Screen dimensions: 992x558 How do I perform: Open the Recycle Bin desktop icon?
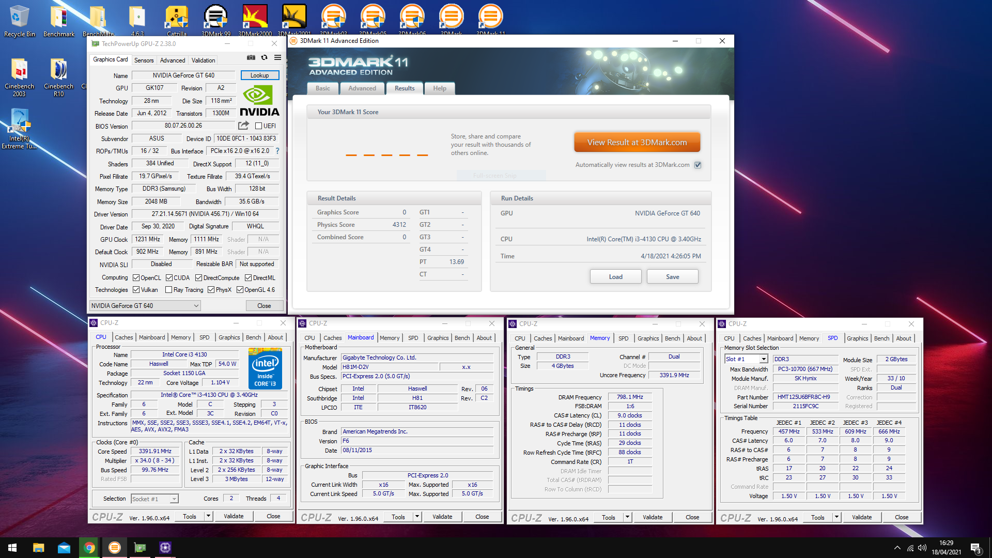click(19, 21)
